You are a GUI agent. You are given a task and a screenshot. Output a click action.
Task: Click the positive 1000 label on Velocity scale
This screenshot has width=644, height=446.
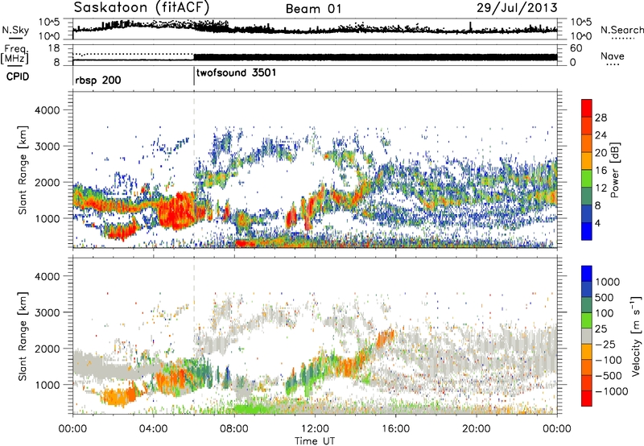point(608,282)
